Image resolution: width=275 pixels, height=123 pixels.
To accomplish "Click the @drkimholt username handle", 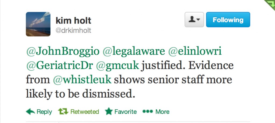I will [73, 31].
